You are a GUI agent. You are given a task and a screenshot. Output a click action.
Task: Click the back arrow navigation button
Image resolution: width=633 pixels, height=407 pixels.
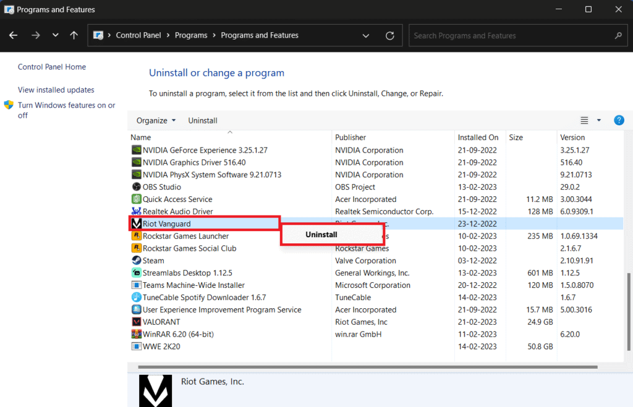coord(14,36)
